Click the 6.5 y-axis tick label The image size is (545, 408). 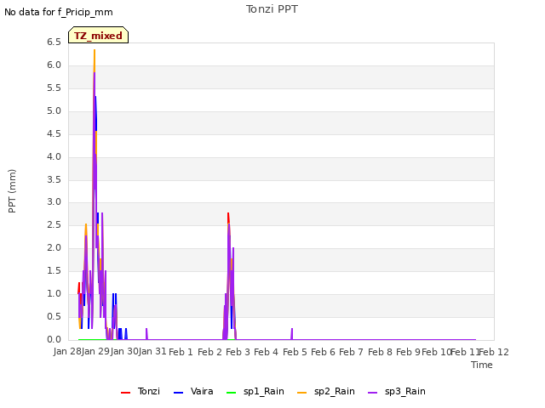click(54, 42)
